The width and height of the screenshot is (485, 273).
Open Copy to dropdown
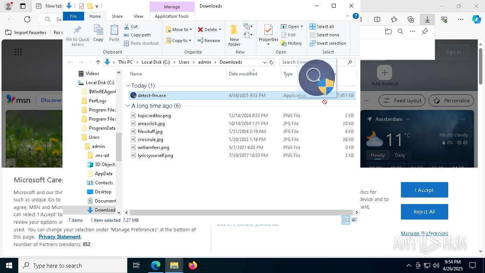[x=178, y=41]
